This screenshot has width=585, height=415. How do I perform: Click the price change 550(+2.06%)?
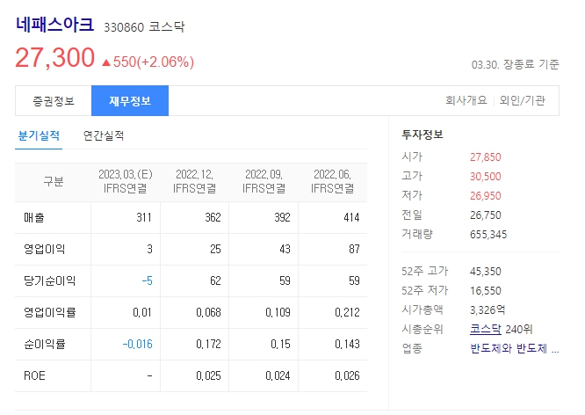(148, 62)
